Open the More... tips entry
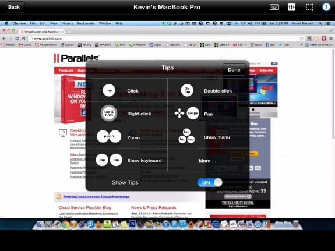The height and width of the screenshot is (251, 335). pyautogui.click(x=207, y=161)
